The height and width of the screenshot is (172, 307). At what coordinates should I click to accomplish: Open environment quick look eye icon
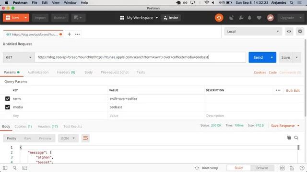click(289, 32)
